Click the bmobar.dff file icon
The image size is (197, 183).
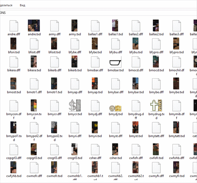[95, 62]
